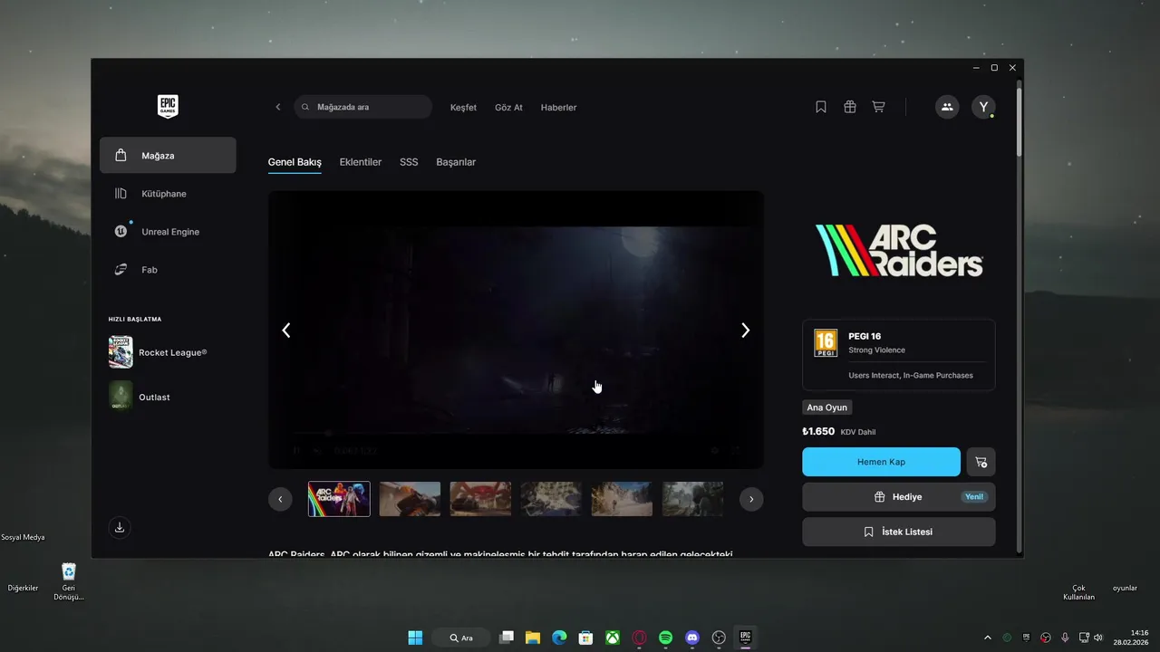
Task: Select the red spider machine thumbnail
Action: pyautogui.click(x=480, y=499)
